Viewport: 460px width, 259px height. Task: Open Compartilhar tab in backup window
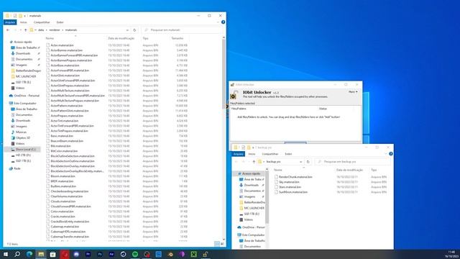point(270,154)
